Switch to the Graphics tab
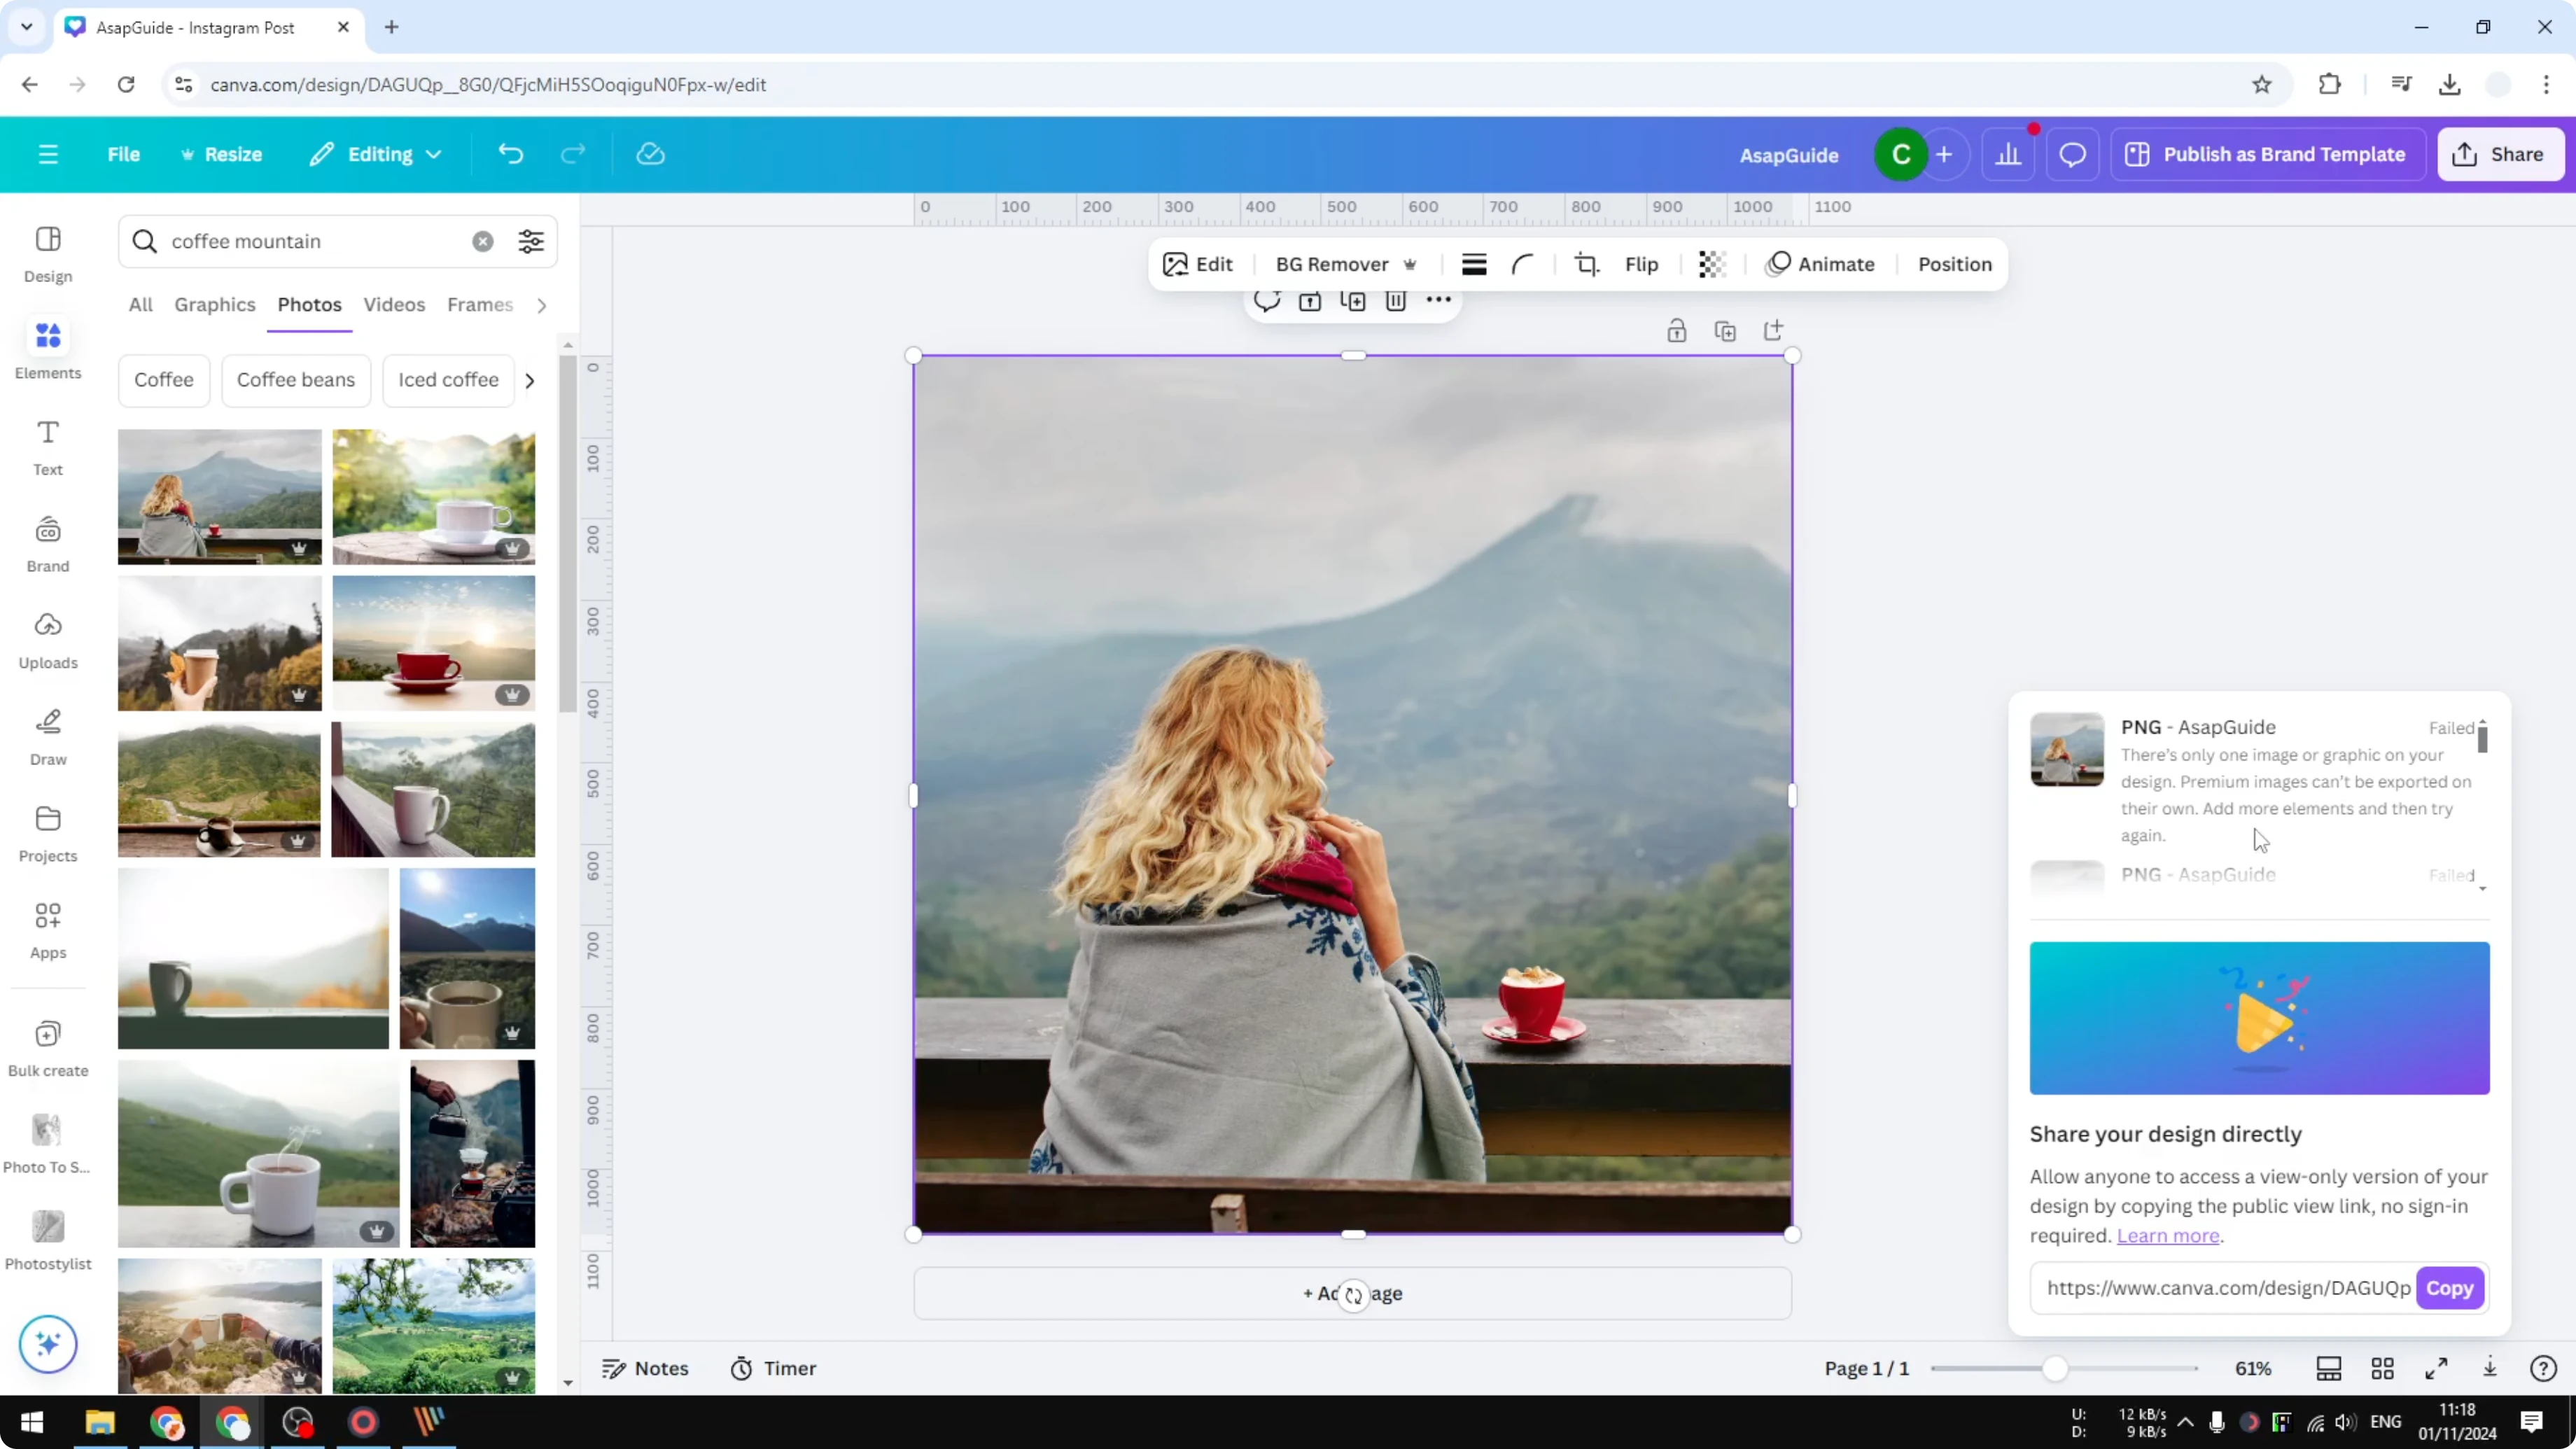The height and width of the screenshot is (1449, 2576). pos(214,305)
